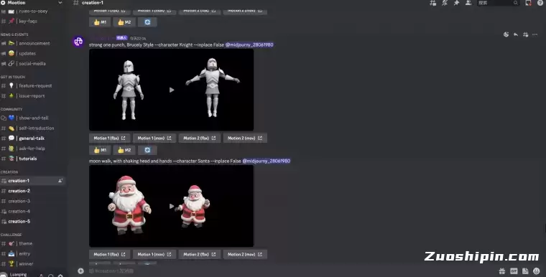The image size is (546, 277).
Task: Open the social-media channel
Action: click(33, 64)
